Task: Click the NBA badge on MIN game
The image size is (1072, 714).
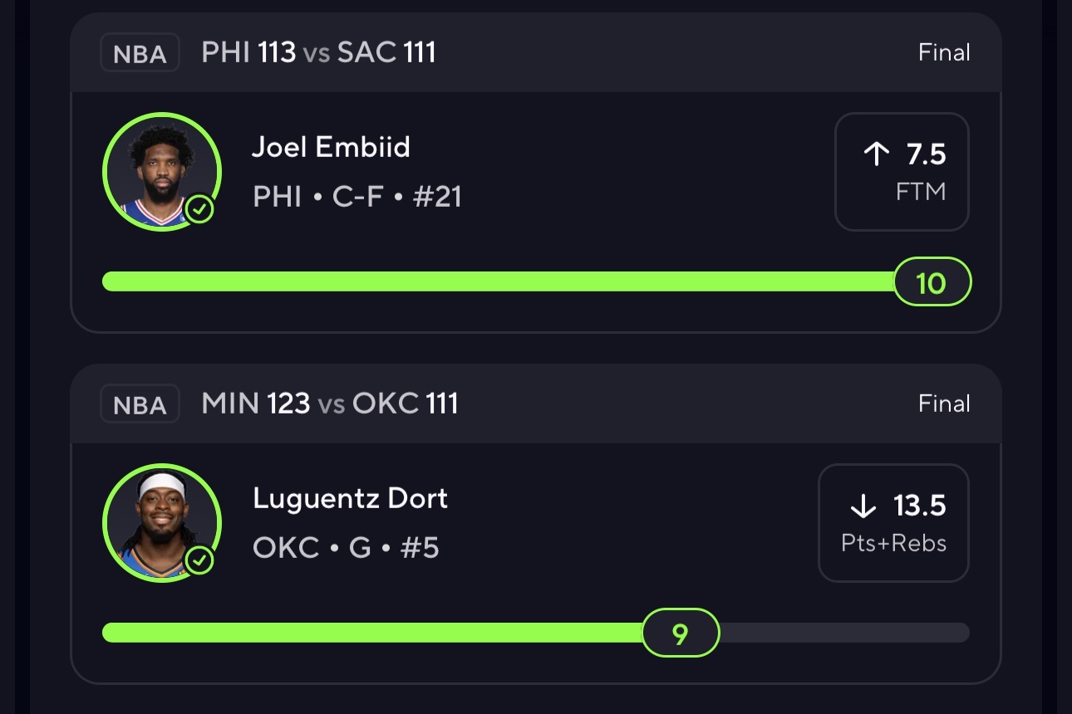Action: coord(140,404)
